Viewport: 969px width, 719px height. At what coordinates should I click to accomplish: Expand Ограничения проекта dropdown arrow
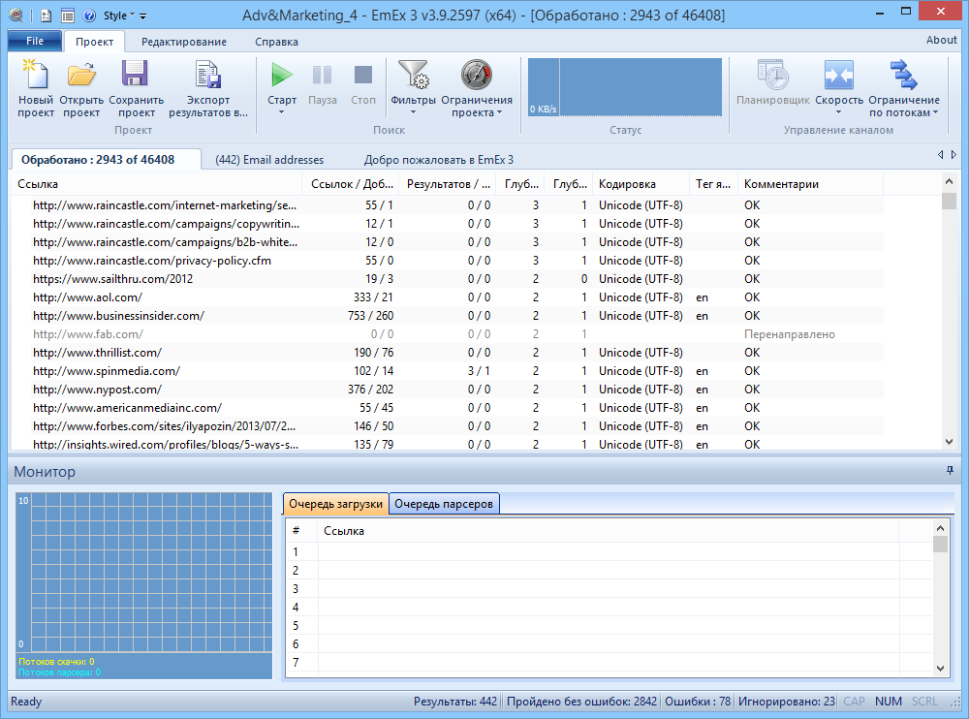pos(499,112)
